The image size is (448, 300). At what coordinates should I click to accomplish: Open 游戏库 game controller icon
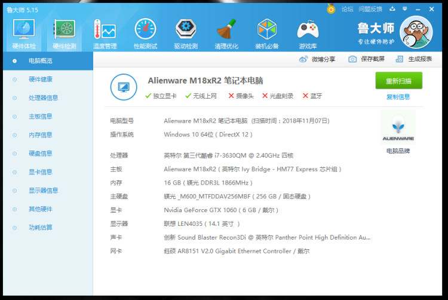pyautogui.click(x=308, y=33)
